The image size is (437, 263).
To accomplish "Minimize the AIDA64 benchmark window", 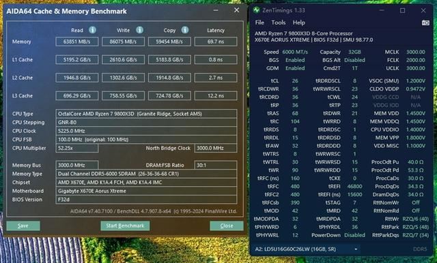I will [x=216, y=10].
